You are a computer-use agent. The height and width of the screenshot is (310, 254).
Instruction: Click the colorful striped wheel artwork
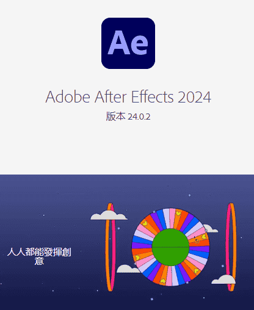click(170, 247)
